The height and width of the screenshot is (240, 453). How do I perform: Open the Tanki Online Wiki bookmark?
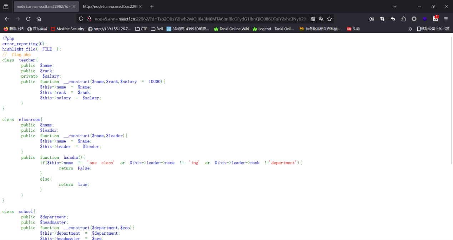[231, 29]
